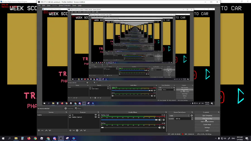
Task: Enable Studio Mode
Action: 207,125
